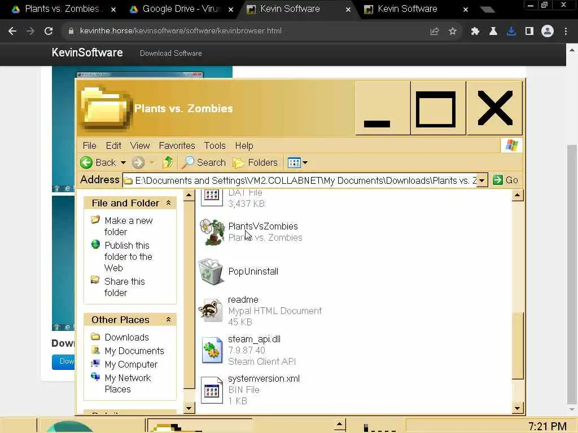Click file list scroll down arrow
The image size is (578, 433).
[518, 408]
